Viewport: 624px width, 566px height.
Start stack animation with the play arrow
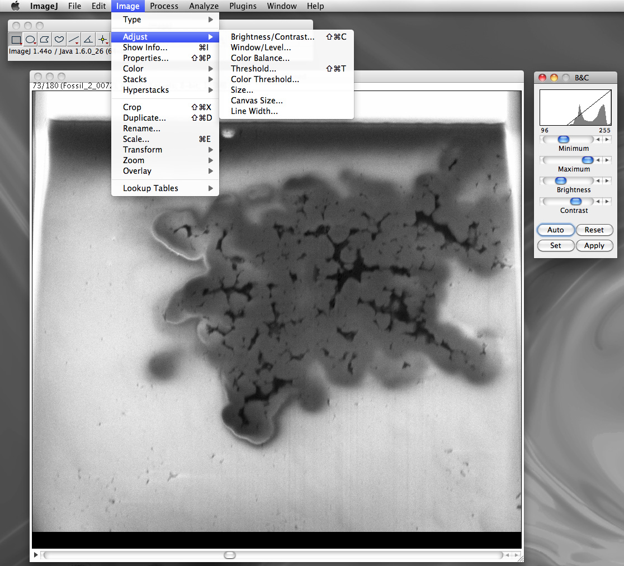pyautogui.click(x=36, y=554)
